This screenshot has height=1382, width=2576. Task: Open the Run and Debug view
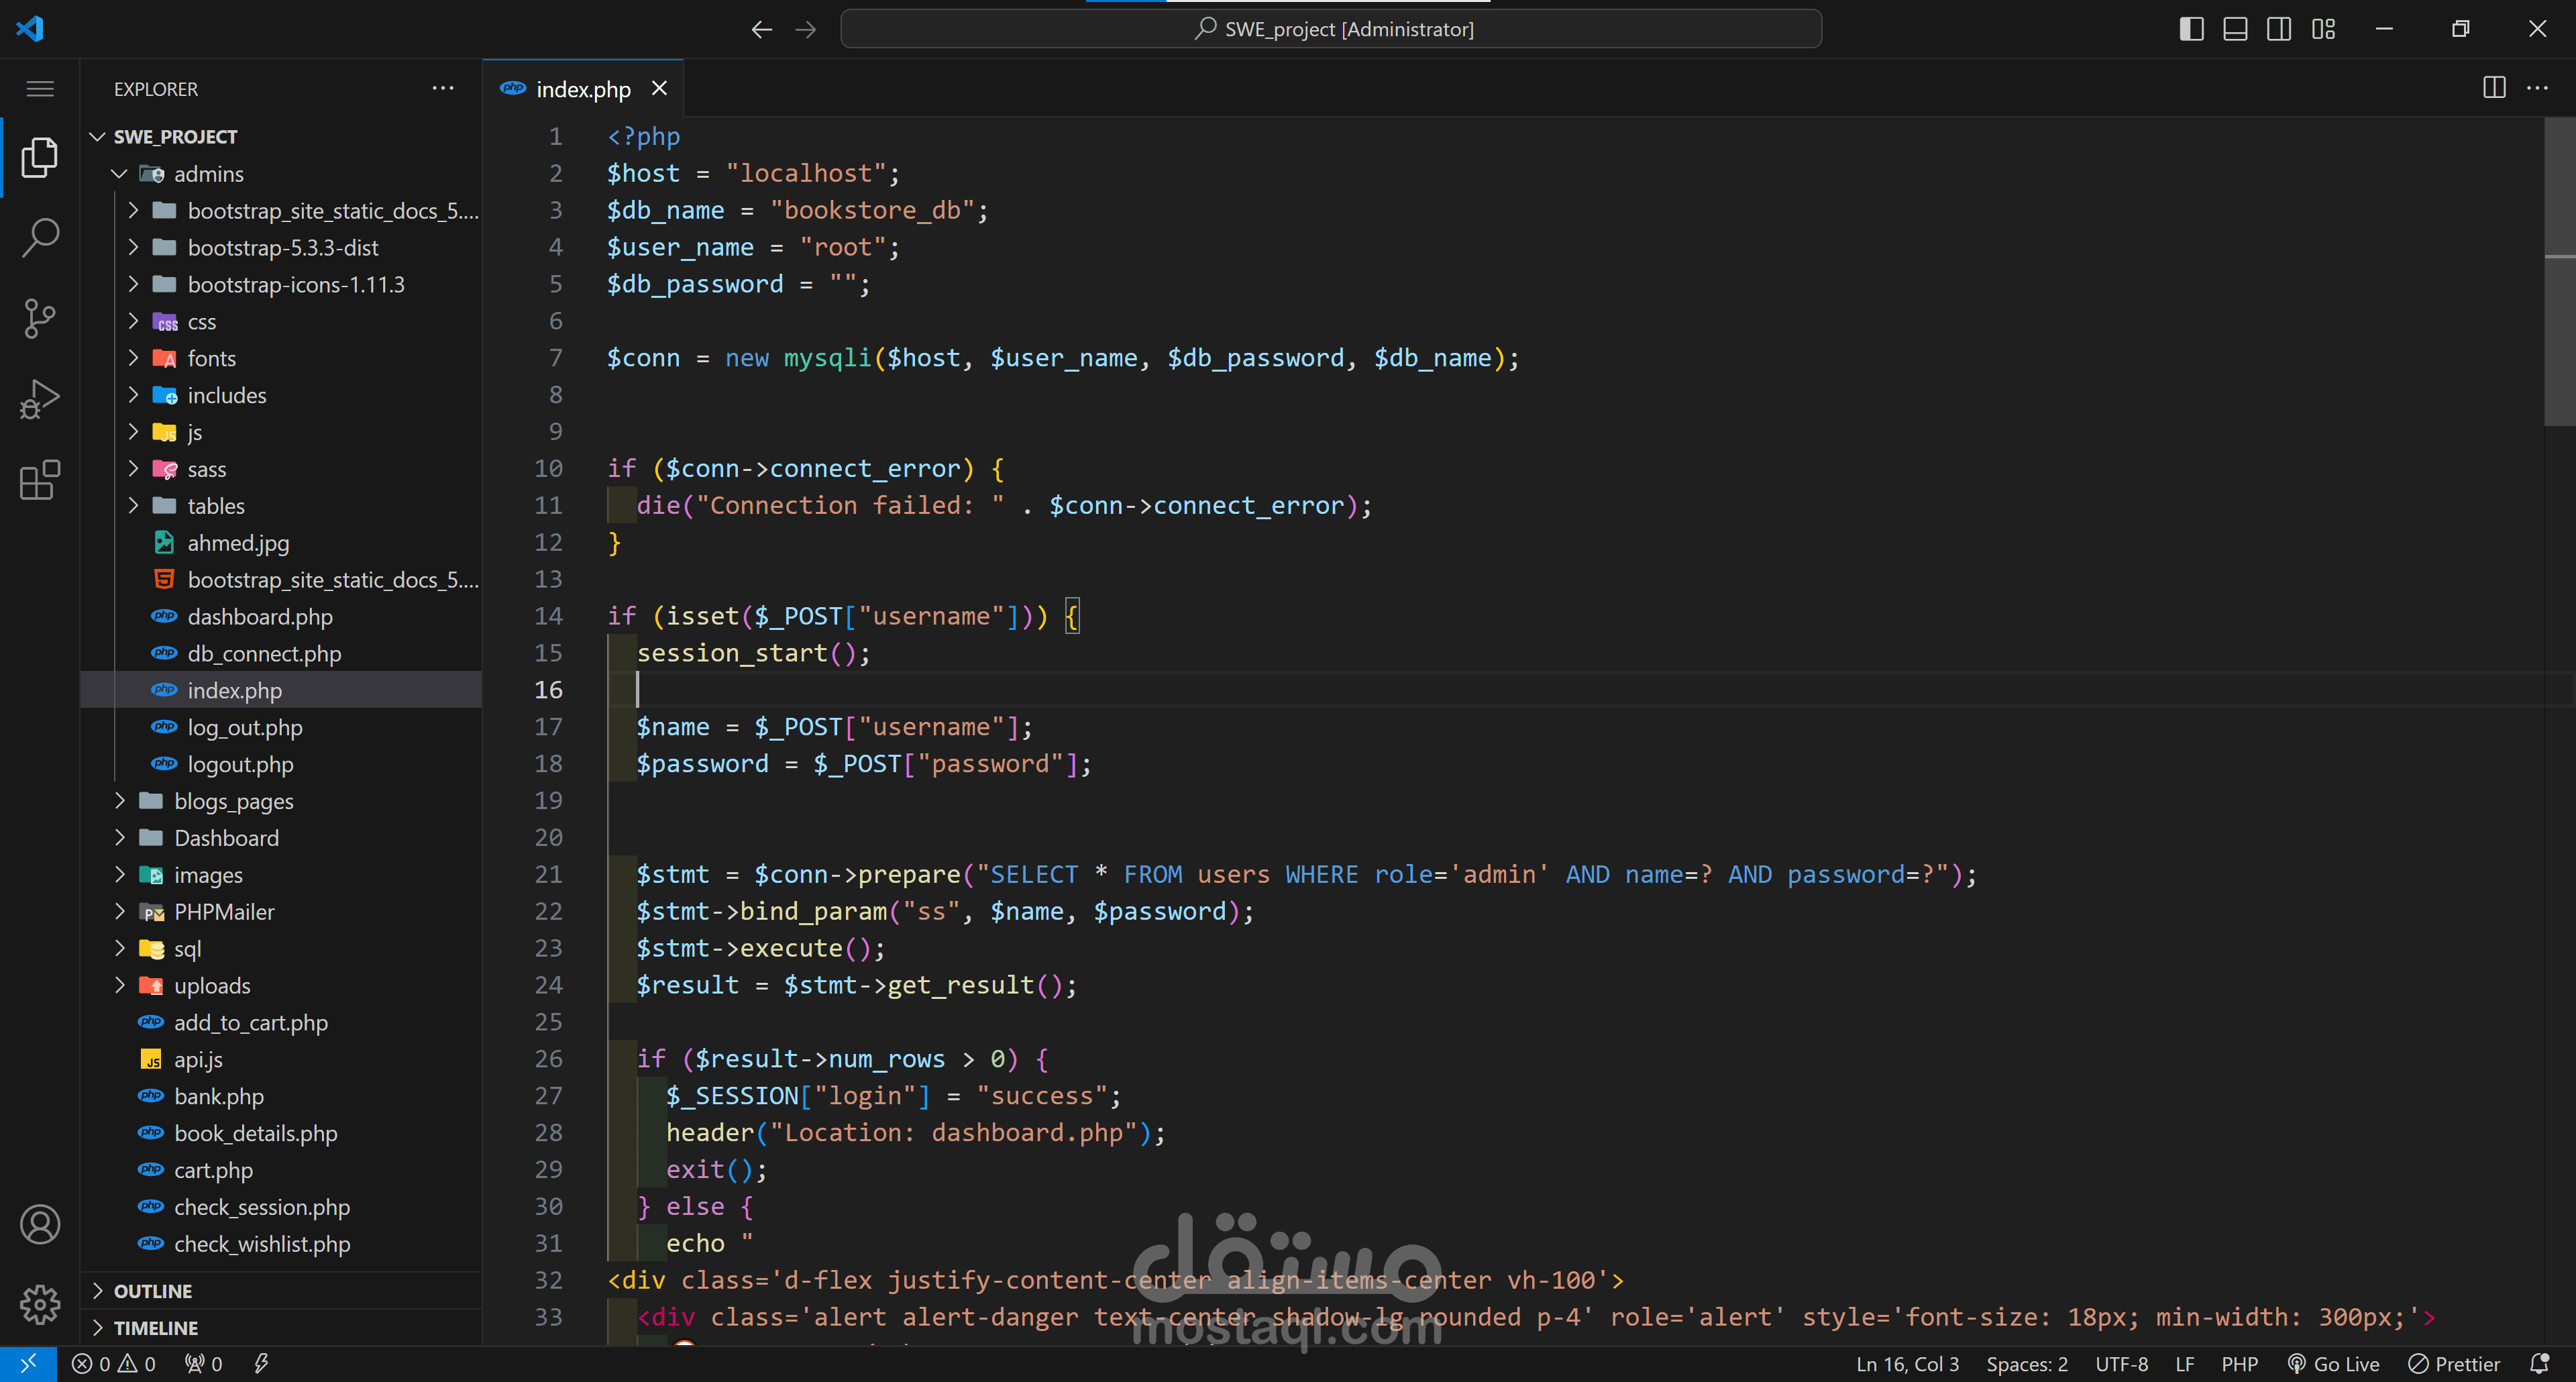[40, 400]
